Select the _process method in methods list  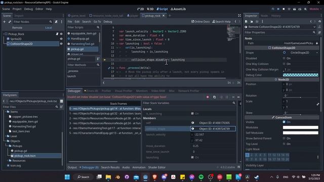(x=73, y=71)
